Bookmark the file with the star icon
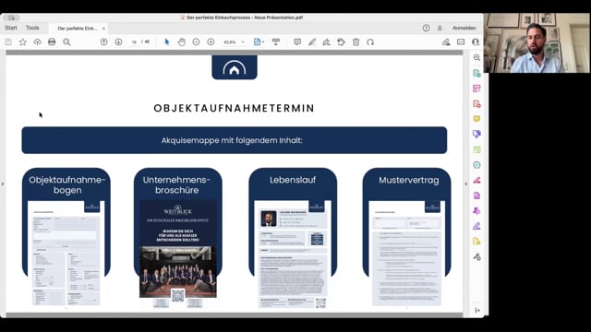Image resolution: width=591 pixels, height=332 pixels. (23, 42)
